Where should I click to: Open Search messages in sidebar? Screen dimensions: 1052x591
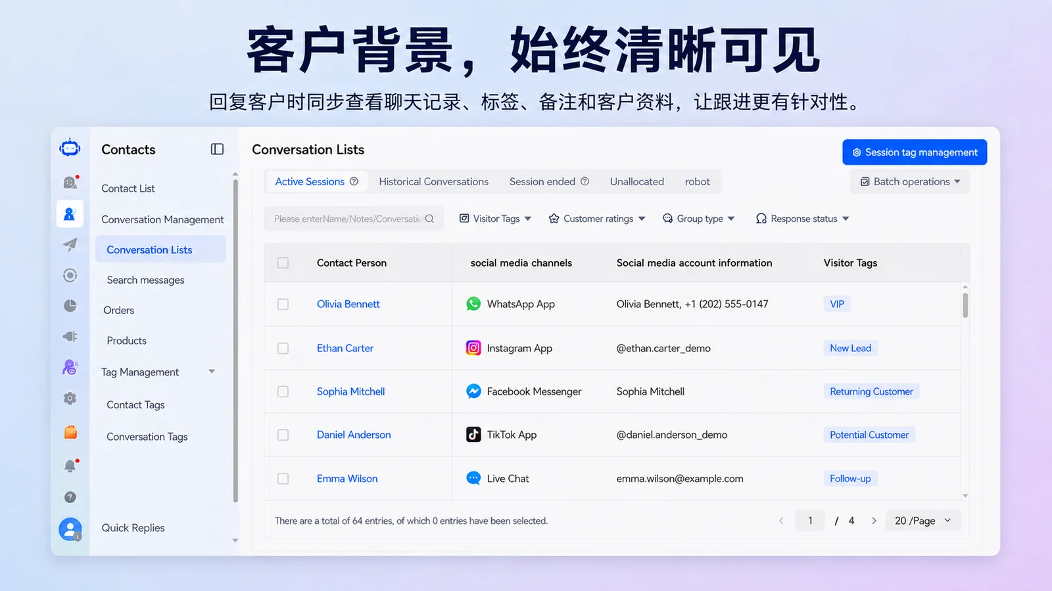145,280
